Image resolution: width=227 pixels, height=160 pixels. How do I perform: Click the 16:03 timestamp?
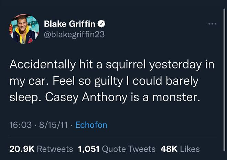tap(21, 125)
